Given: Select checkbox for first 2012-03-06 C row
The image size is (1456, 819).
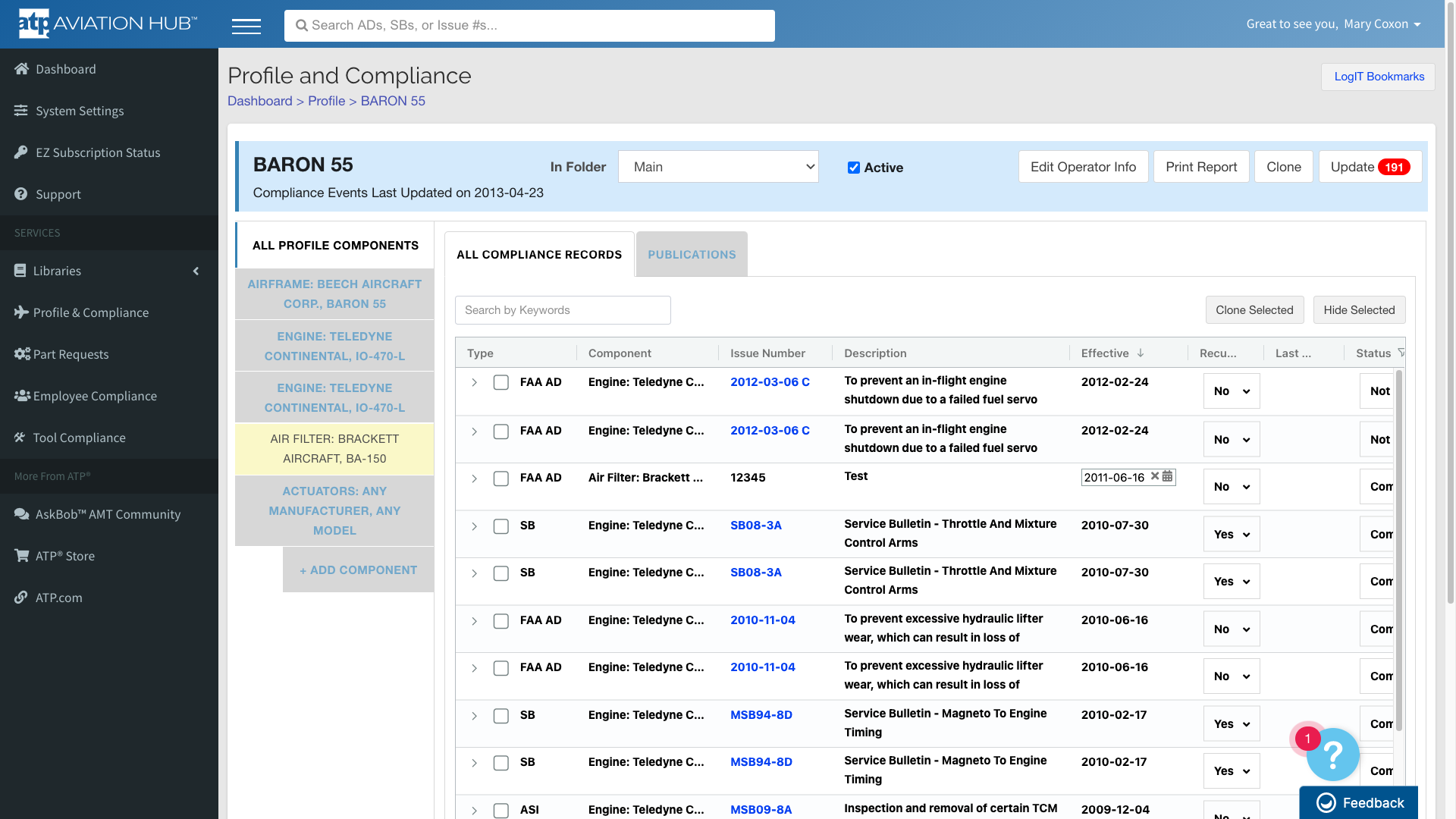Looking at the screenshot, I should coord(501,382).
